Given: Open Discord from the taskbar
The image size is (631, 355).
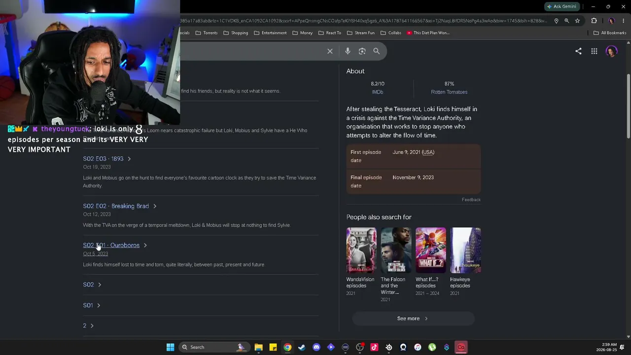Looking at the screenshot, I should [316, 347].
